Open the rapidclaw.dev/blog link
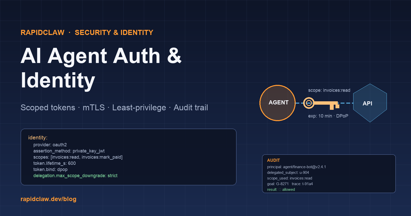The width and height of the screenshot is (411, 216). pyautogui.click(x=48, y=199)
